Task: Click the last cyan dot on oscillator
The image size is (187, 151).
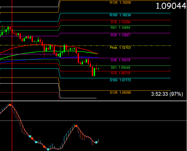Action: (x=96, y=142)
